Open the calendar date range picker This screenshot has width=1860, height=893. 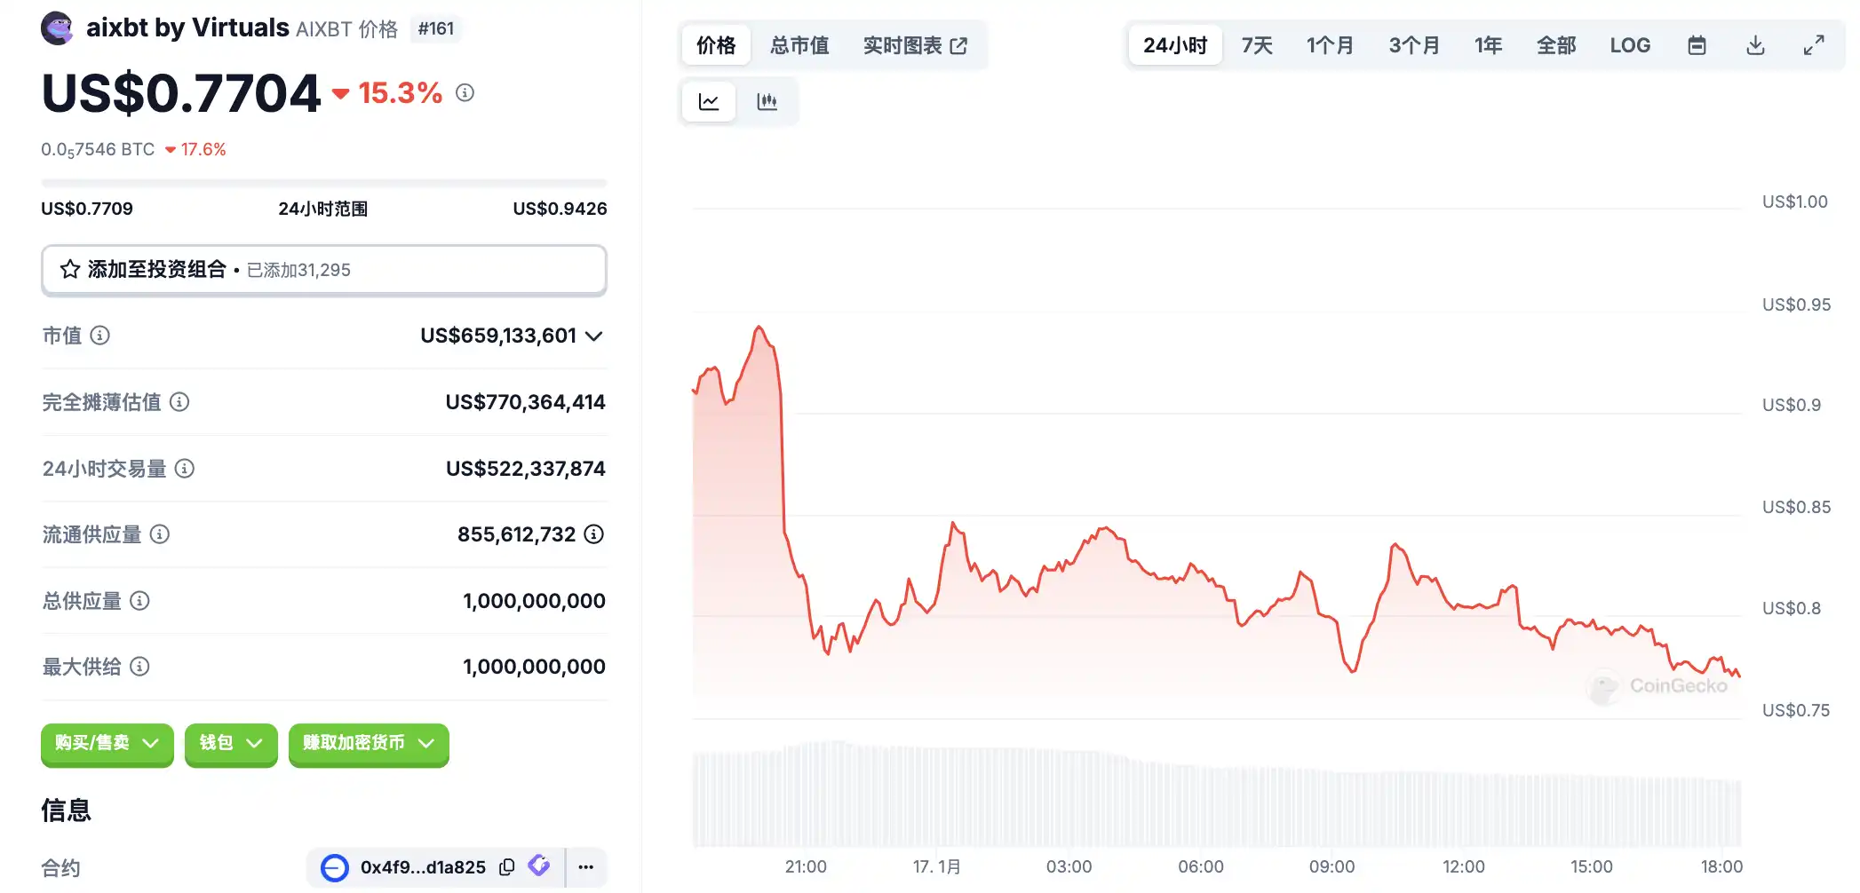point(1697,45)
